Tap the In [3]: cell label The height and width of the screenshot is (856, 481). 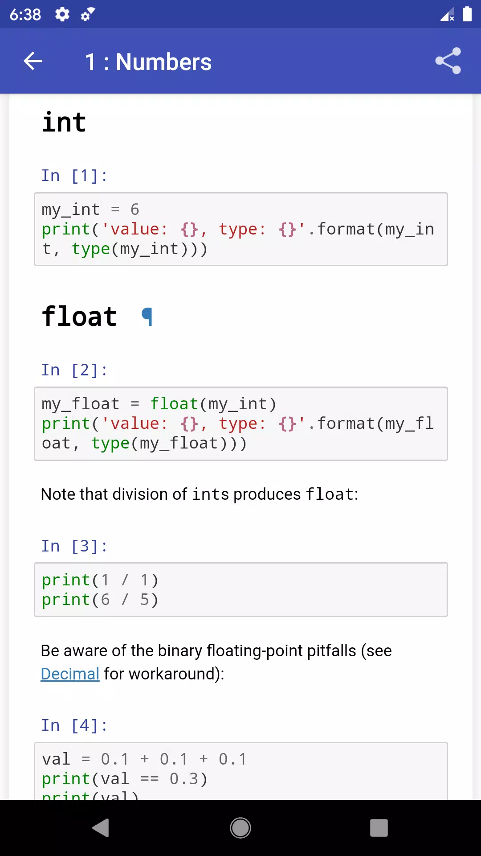click(x=74, y=546)
